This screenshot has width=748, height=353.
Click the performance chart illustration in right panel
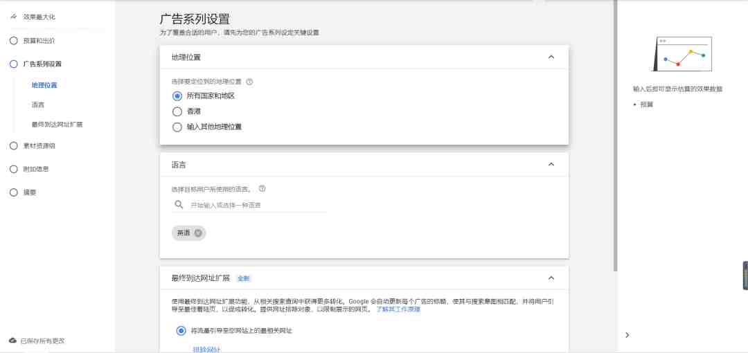click(x=683, y=54)
